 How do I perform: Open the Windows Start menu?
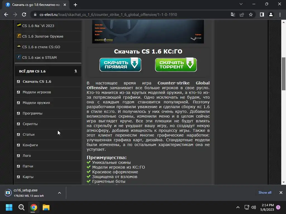pyautogui.click(x=9, y=207)
